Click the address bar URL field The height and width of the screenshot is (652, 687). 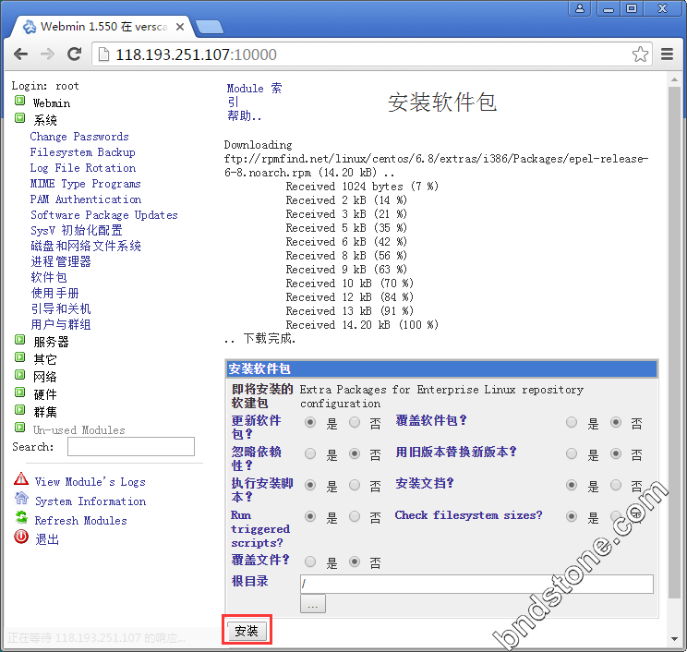tap(371, 54)
